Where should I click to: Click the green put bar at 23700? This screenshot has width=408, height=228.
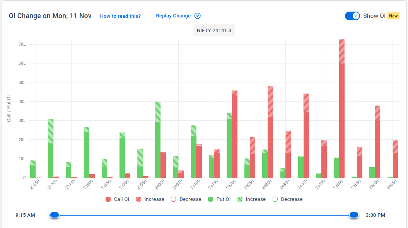[51, 149]
